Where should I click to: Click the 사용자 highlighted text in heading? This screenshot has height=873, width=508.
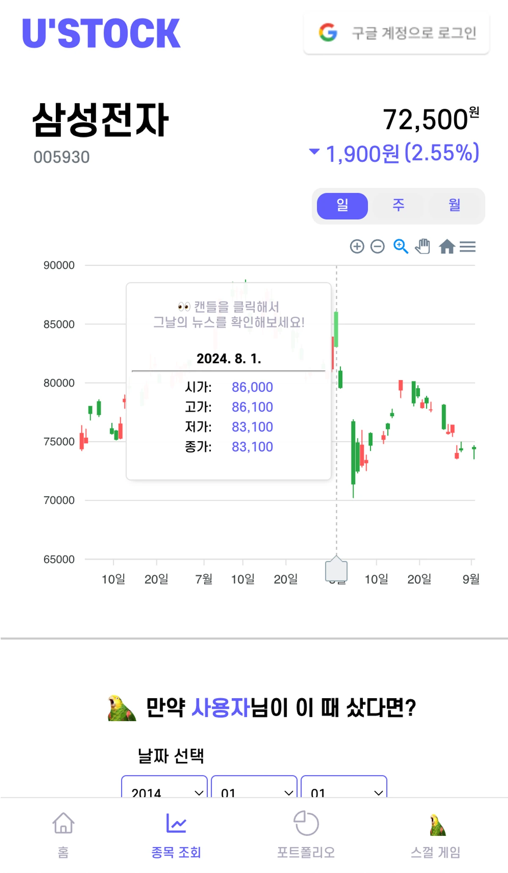tap(221, 708)
